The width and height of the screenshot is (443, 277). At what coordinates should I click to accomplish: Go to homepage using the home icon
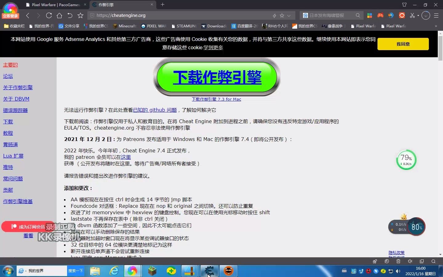[x=59, y=15]
